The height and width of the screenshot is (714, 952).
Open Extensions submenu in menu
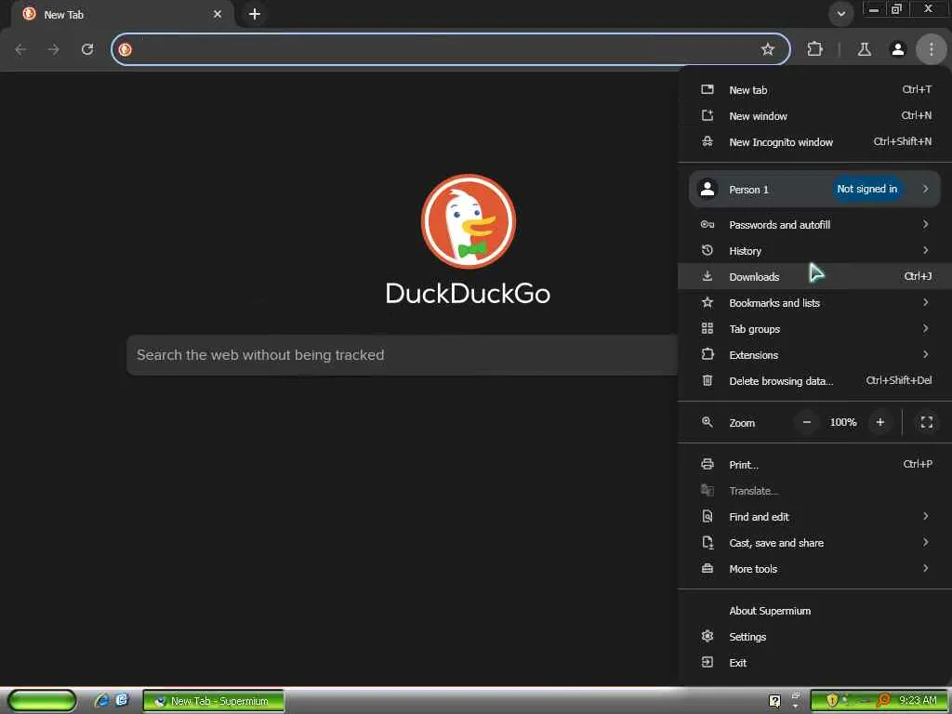814,355
